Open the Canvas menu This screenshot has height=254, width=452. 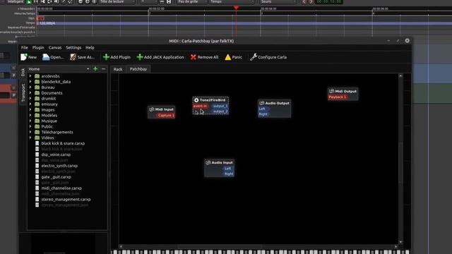(x=55, y=47)
